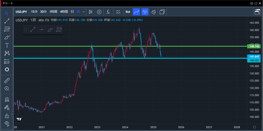Select the 週 weekly timeframe

(78, 12)
